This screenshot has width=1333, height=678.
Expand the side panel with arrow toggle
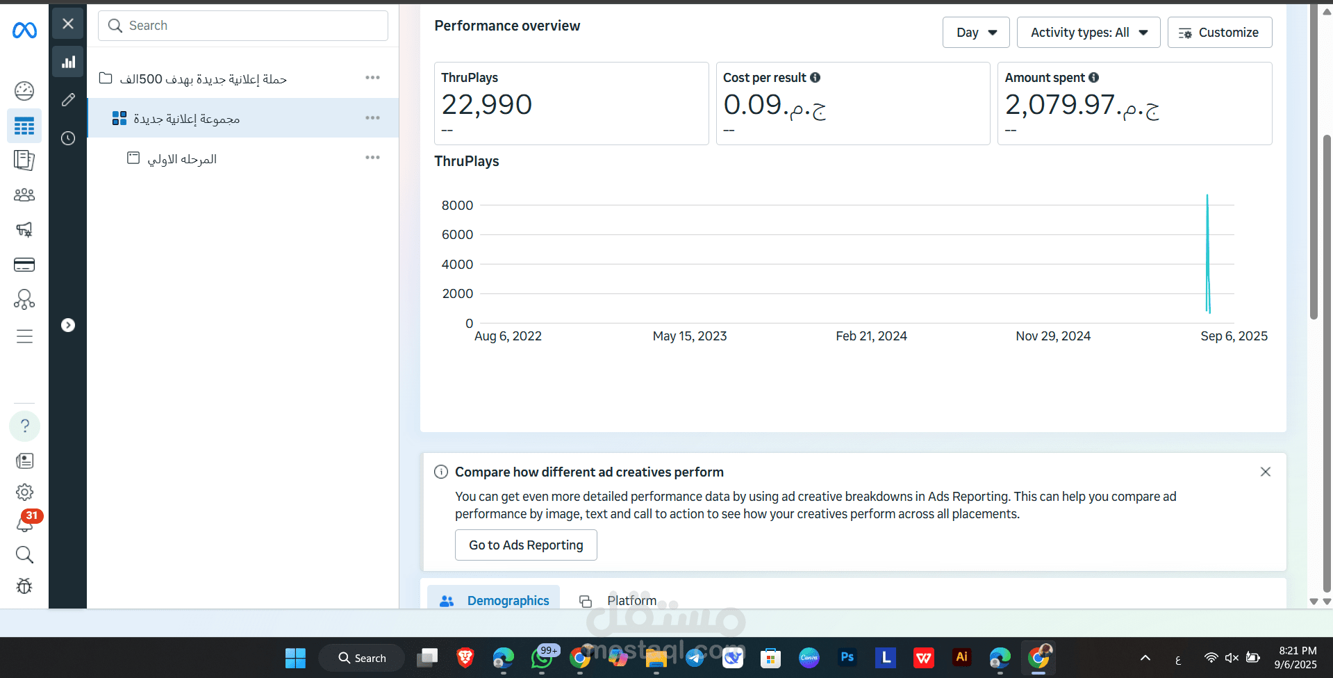click(68, 325)
